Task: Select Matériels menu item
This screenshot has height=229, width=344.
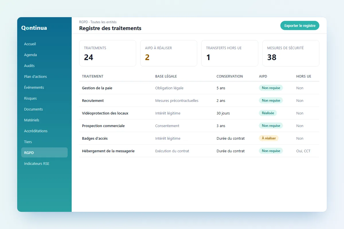Action: (44, 120)
